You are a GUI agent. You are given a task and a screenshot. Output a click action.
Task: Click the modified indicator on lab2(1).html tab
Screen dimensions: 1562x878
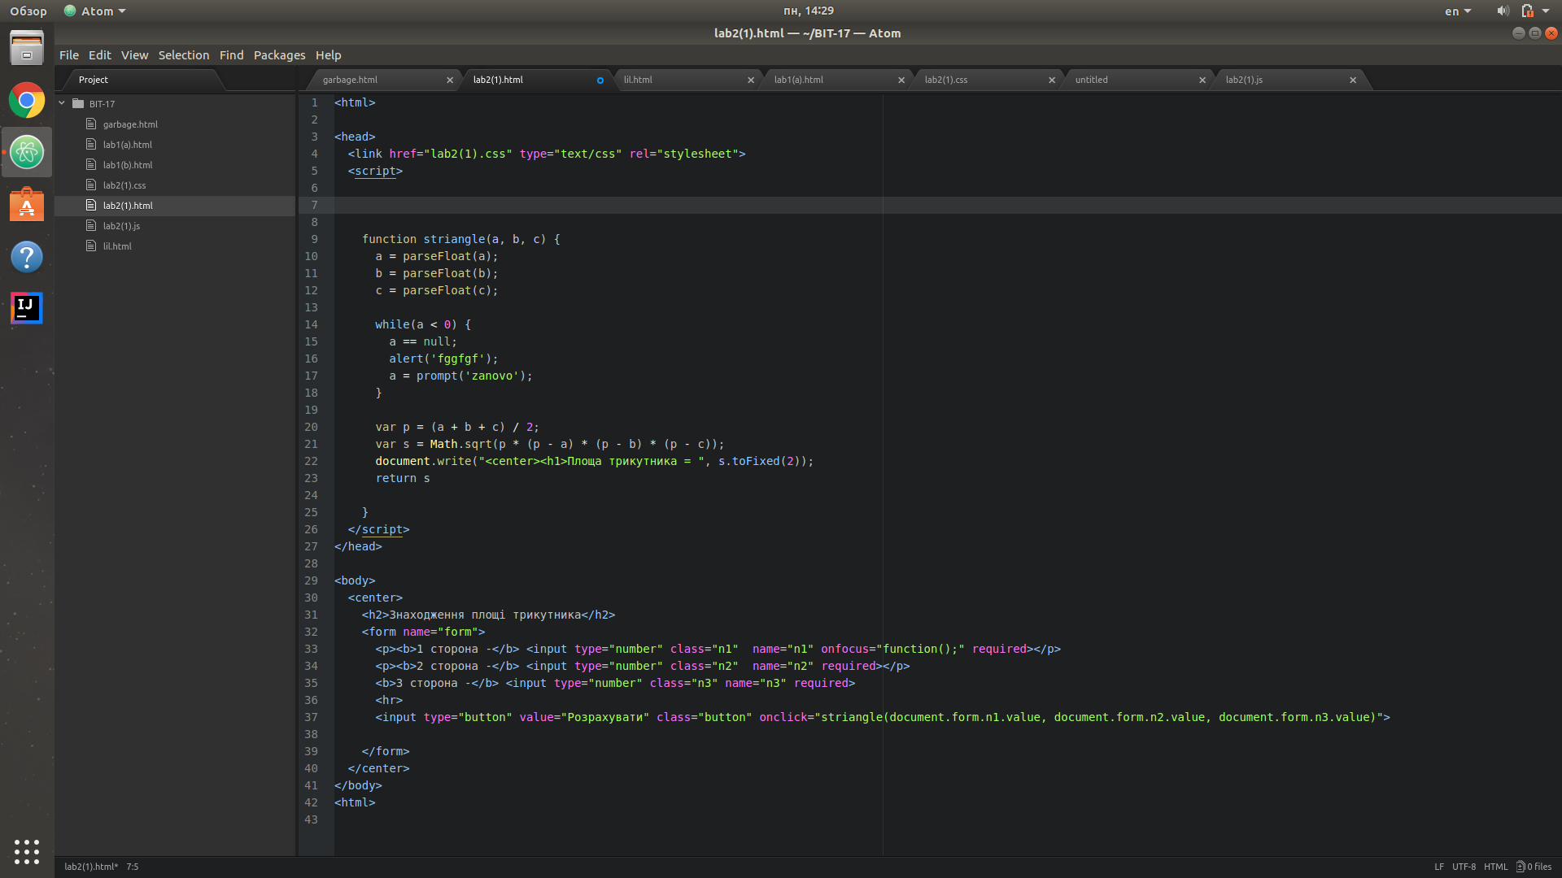[x=600, y=80]
